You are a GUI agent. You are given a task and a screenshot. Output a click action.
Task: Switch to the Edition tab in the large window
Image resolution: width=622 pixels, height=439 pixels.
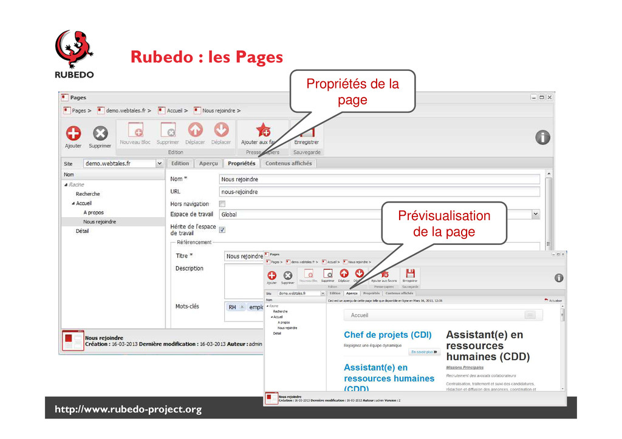click(x=180, y=163)
